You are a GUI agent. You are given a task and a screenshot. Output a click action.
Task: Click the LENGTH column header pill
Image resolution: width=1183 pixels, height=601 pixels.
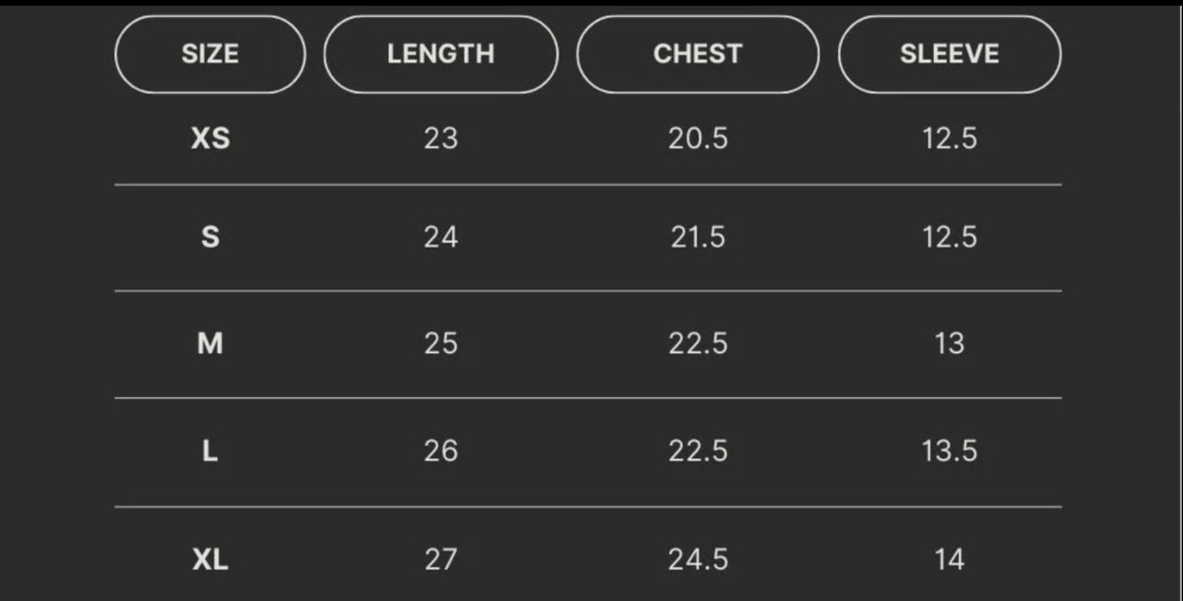[x=441, y=54]
